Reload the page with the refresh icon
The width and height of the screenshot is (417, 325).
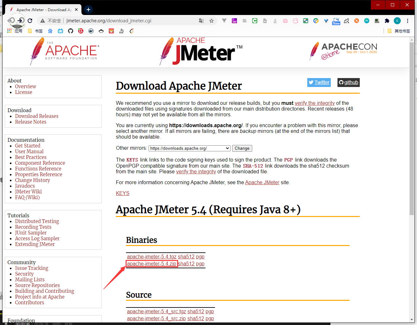coord(30,21)
